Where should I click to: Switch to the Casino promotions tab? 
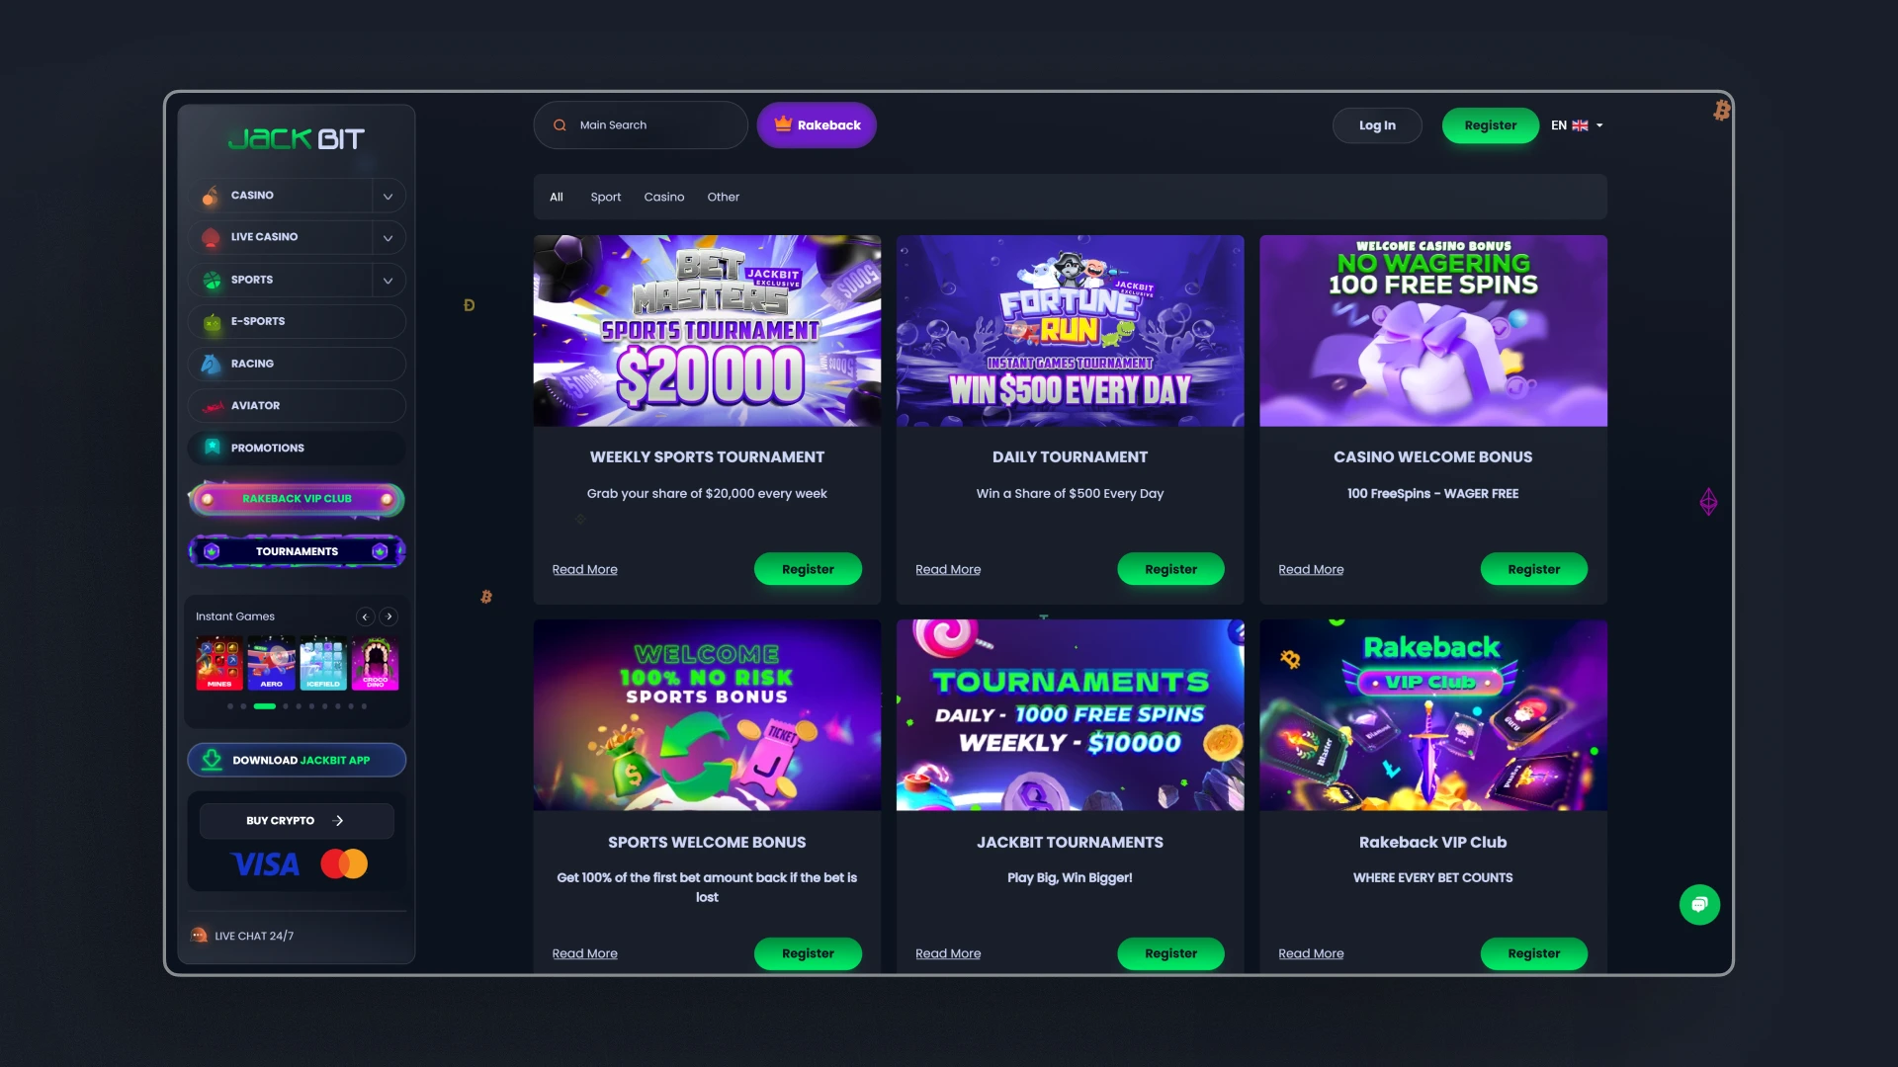(x=664, y=197)
